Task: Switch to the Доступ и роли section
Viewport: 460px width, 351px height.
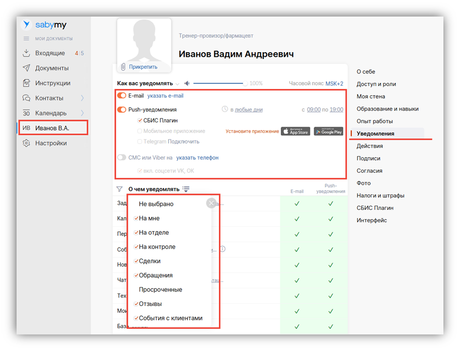Action: pos(376,84)
